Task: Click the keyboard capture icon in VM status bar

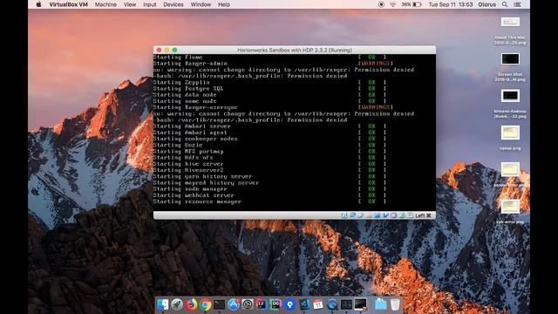Action: pyautogui.click(x=411, y=215)
